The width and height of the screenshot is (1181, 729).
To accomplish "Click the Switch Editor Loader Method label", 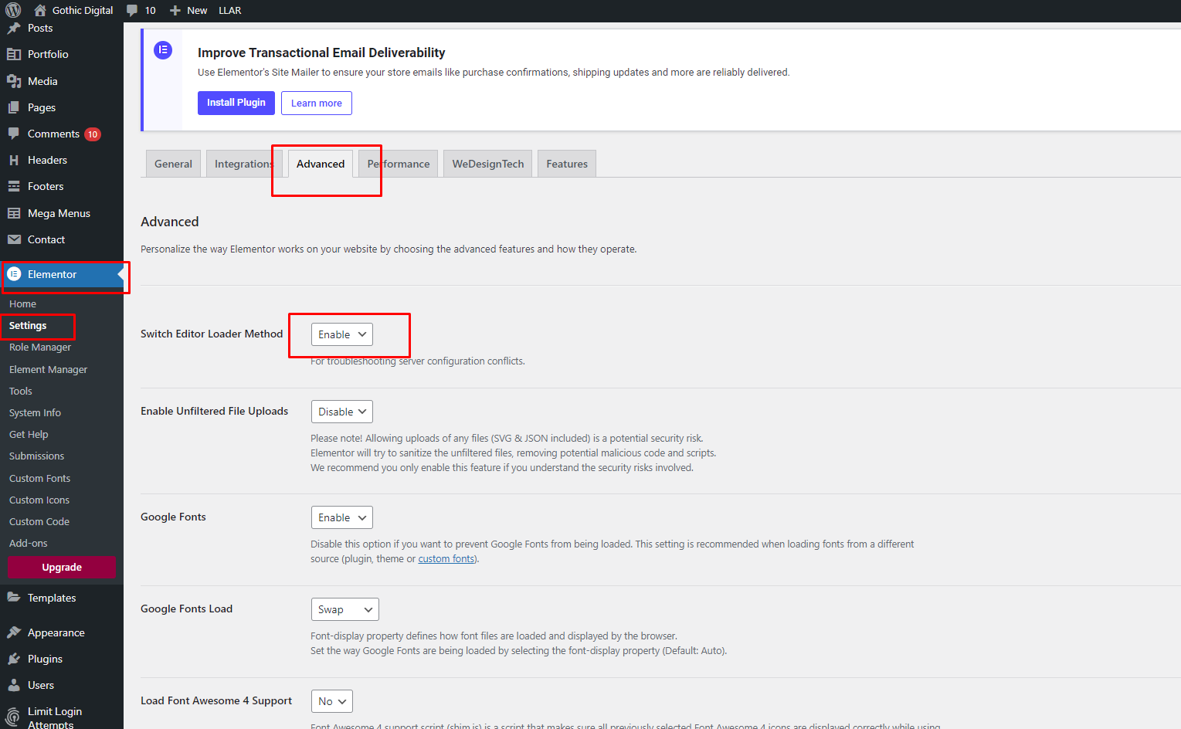I will [x=212, y=334].
